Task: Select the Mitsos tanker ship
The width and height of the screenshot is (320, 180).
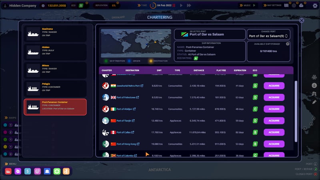Action: coord(55,70)
